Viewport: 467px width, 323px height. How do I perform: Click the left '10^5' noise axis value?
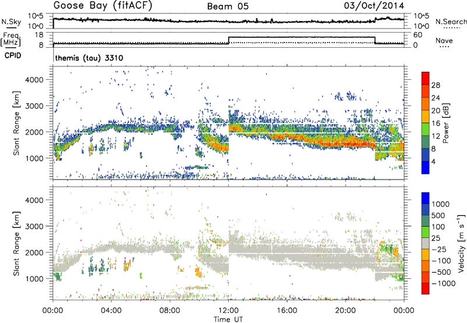point(36,16)
